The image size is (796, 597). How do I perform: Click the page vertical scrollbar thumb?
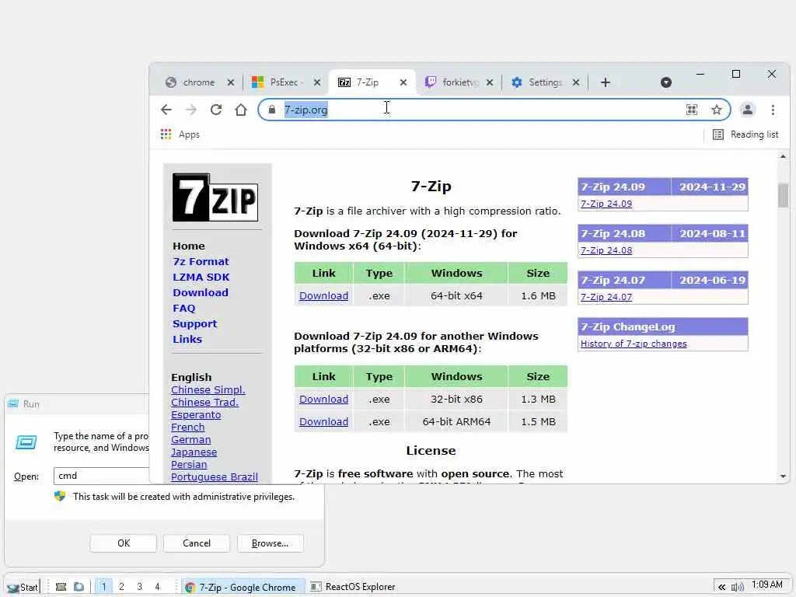pyautogui.click(x=783, y=195)
